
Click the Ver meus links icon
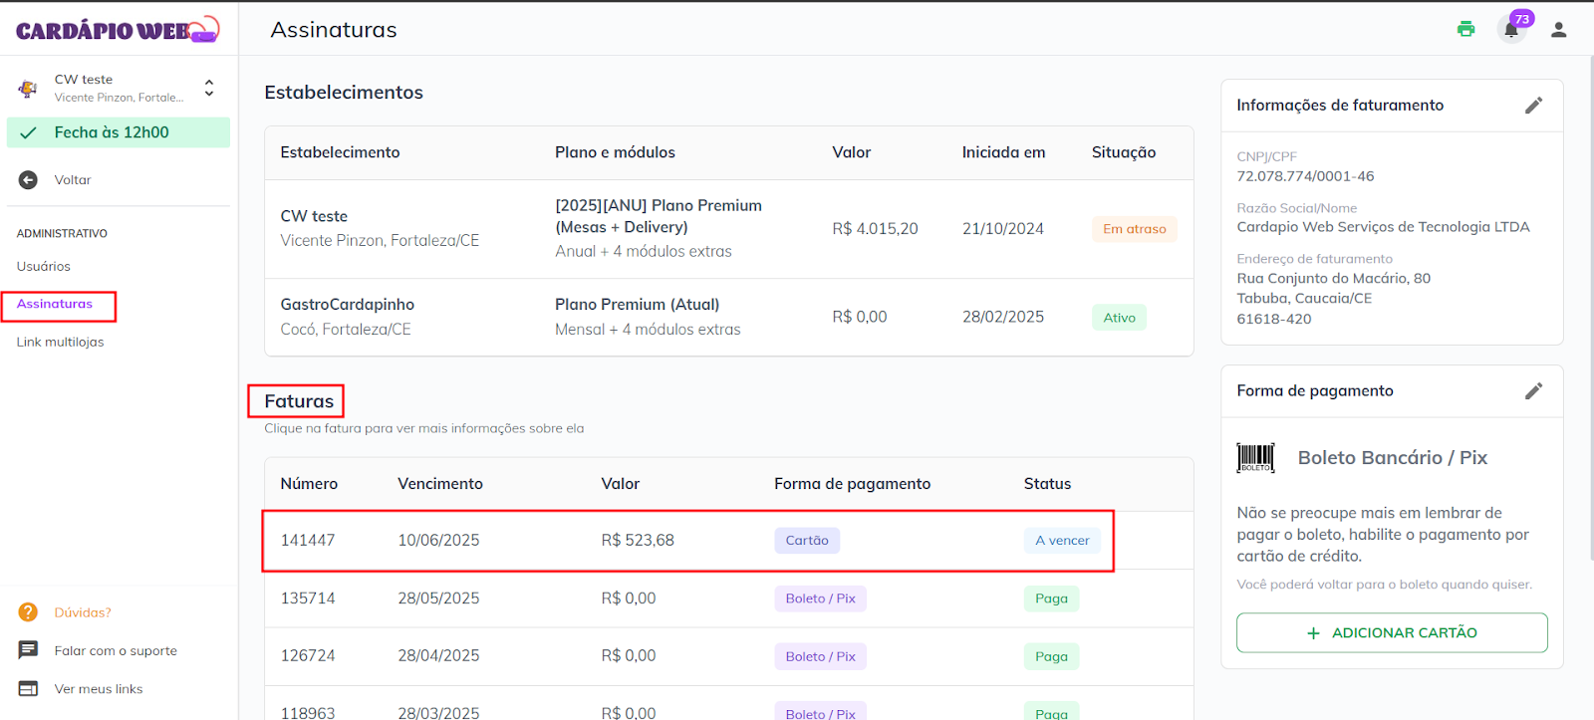tap(28, 689)
